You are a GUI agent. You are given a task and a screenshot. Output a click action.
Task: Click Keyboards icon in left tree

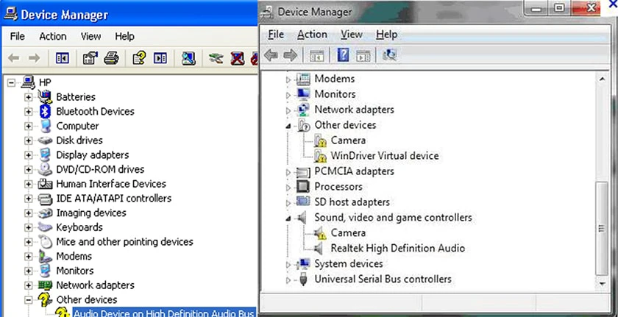[45, 227]
